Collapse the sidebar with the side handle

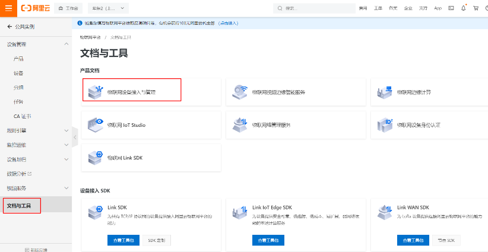point(75,137)
